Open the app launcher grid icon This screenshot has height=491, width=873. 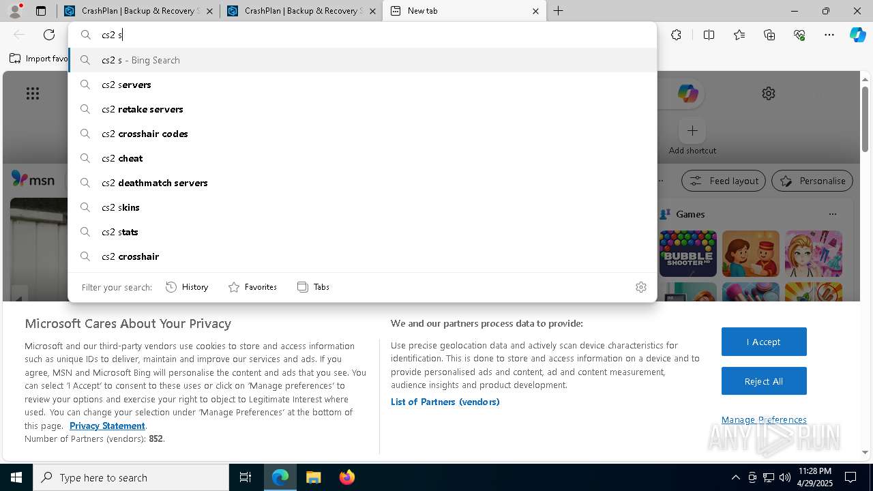pyautogui.click(x=33, y=93)
